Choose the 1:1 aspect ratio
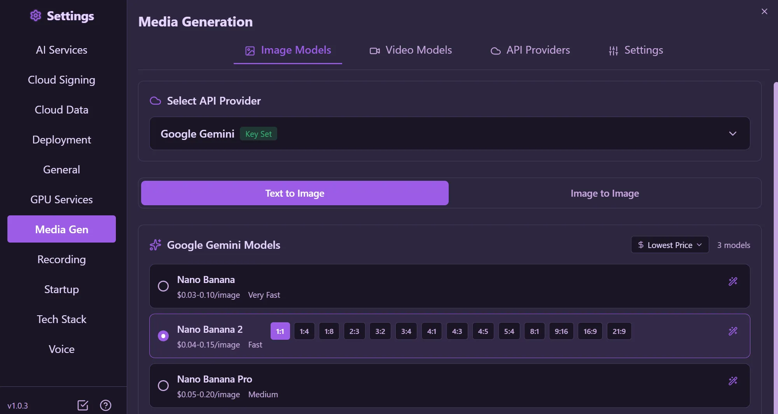The width and height of the screenshot is (778, 414). click(x=280, y=331)
